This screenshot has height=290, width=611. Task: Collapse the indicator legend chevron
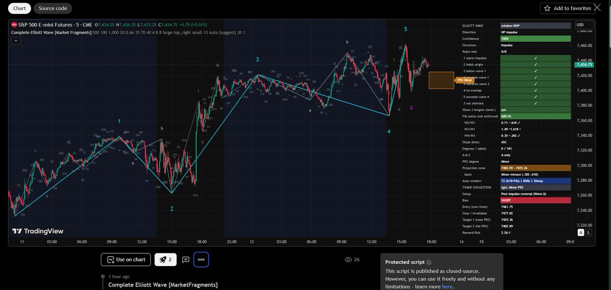(x=16, y=41)
